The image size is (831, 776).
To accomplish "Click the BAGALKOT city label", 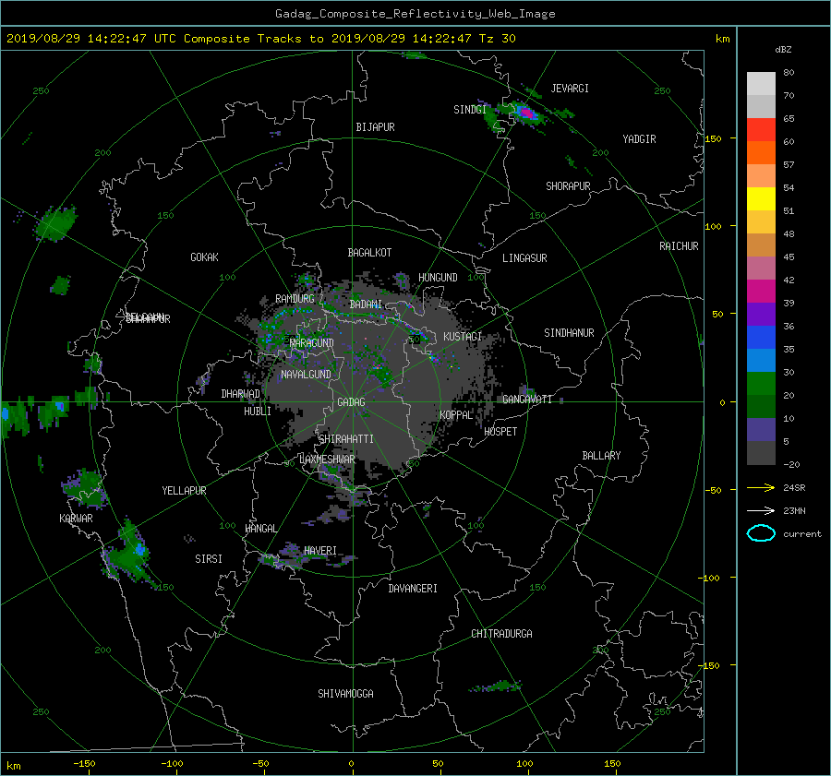I will [x=369, y=253].
